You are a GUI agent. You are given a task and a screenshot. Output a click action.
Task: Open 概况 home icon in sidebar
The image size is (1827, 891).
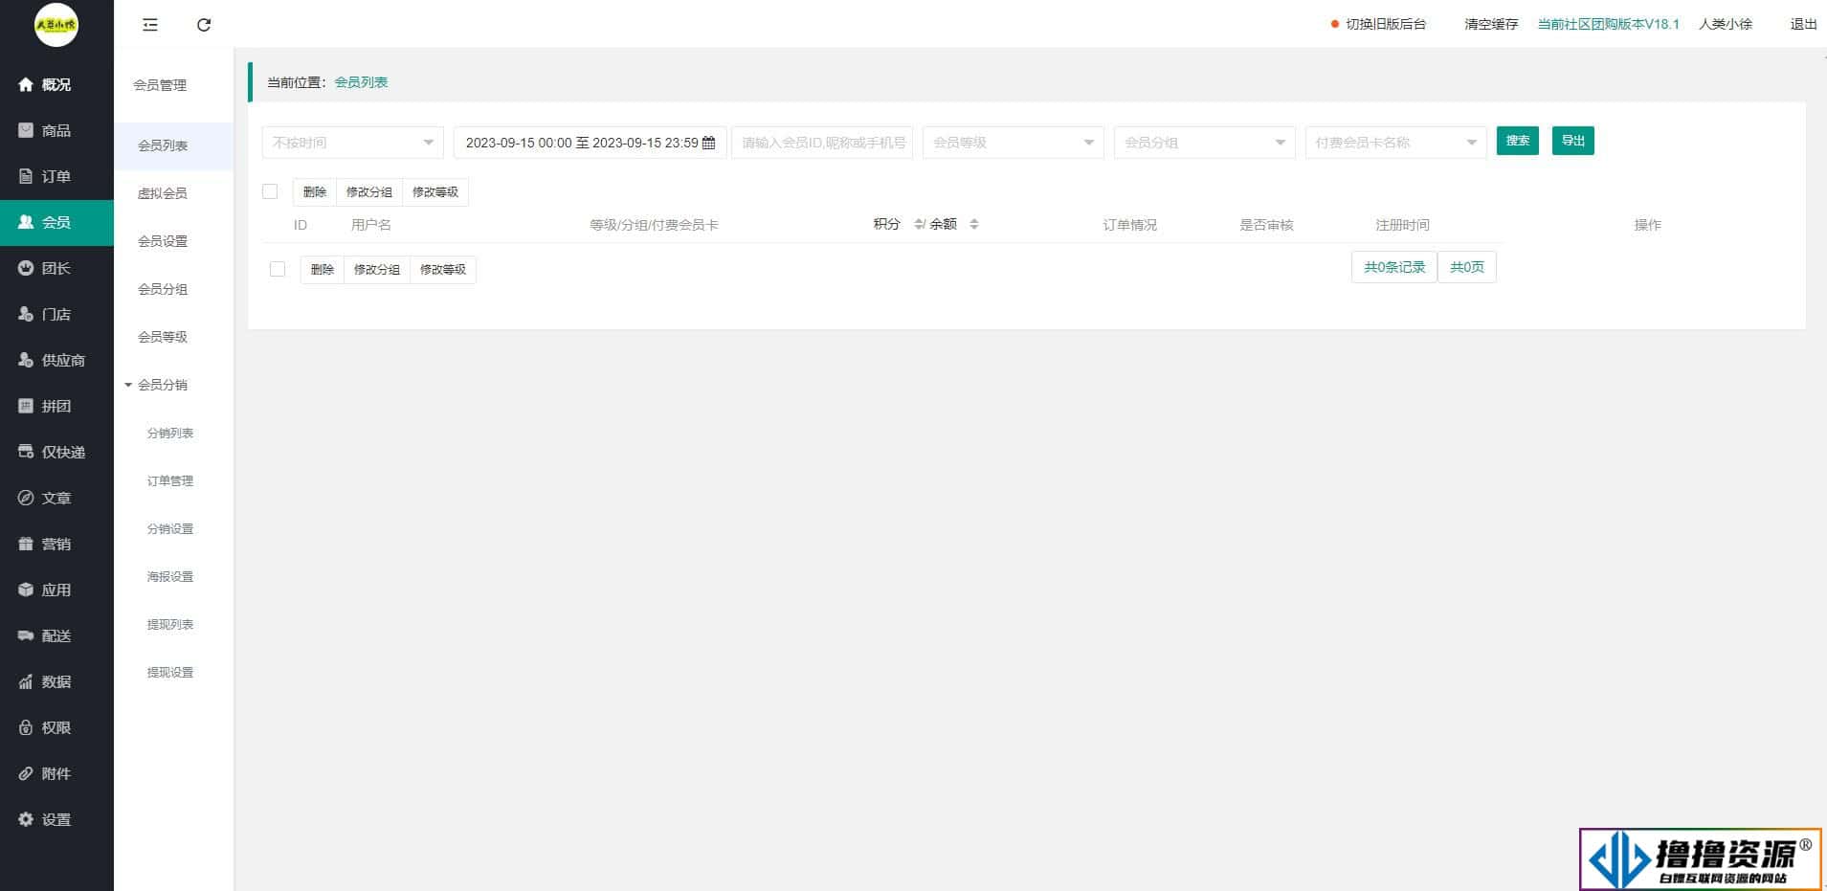point(26,84)
